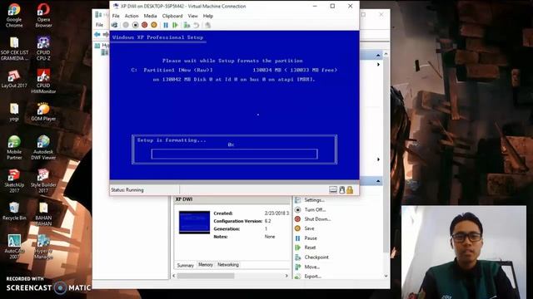The width and height of the screenshot is (533, 299).
Task: Click the Revert toolbar icon
Action: click(197, 25)
